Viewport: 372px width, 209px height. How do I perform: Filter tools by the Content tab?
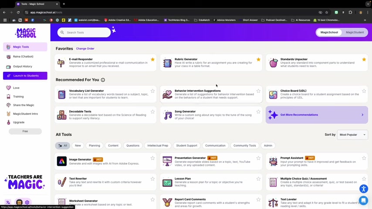(x=113, y=145)
